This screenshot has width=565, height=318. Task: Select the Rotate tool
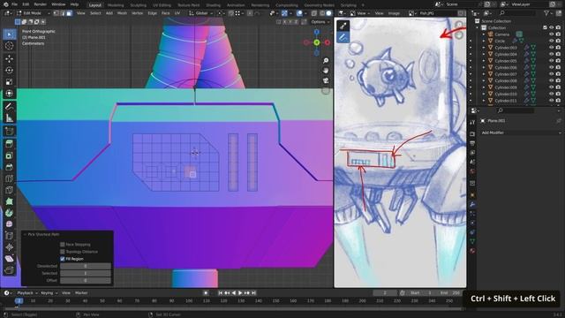(10, 70)
